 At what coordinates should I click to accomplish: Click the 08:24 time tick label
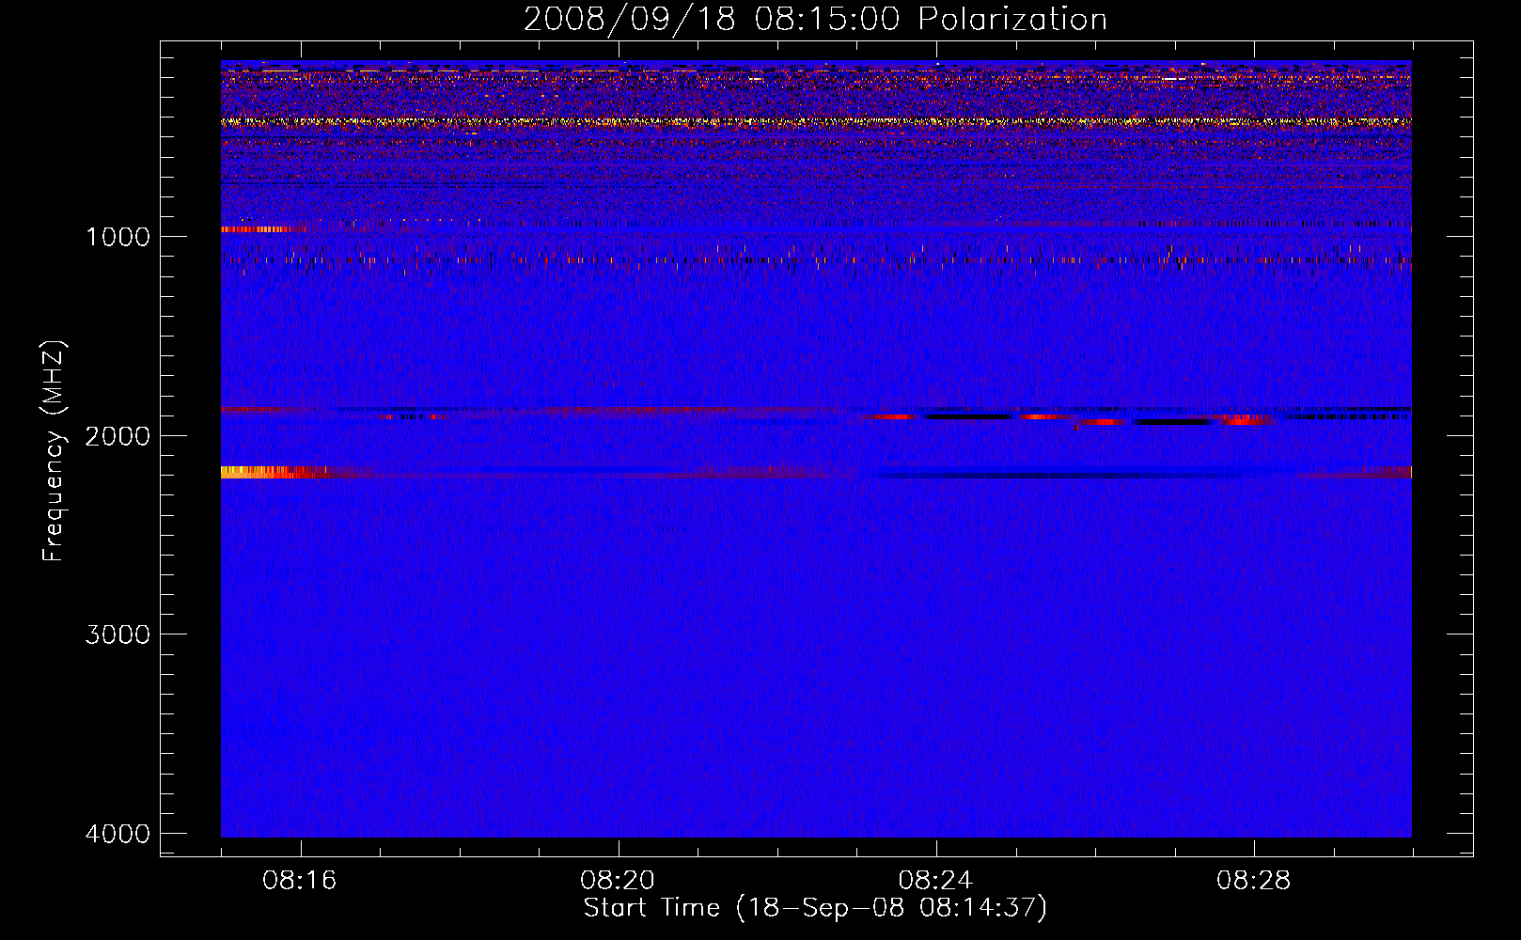pyautogui.click(x=935, y=881)
